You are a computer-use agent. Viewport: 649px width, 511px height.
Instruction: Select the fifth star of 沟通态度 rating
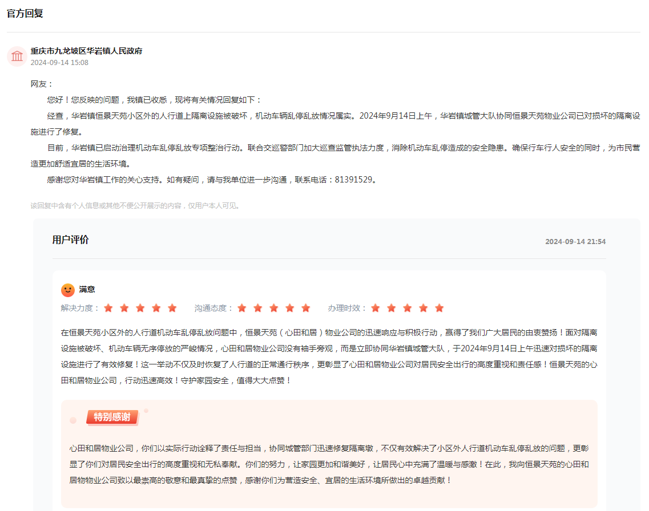pos(306,307)
